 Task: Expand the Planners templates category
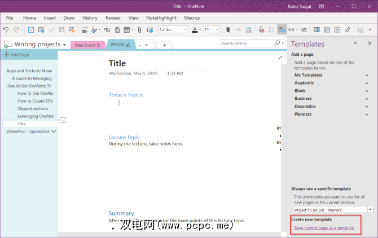367,114
